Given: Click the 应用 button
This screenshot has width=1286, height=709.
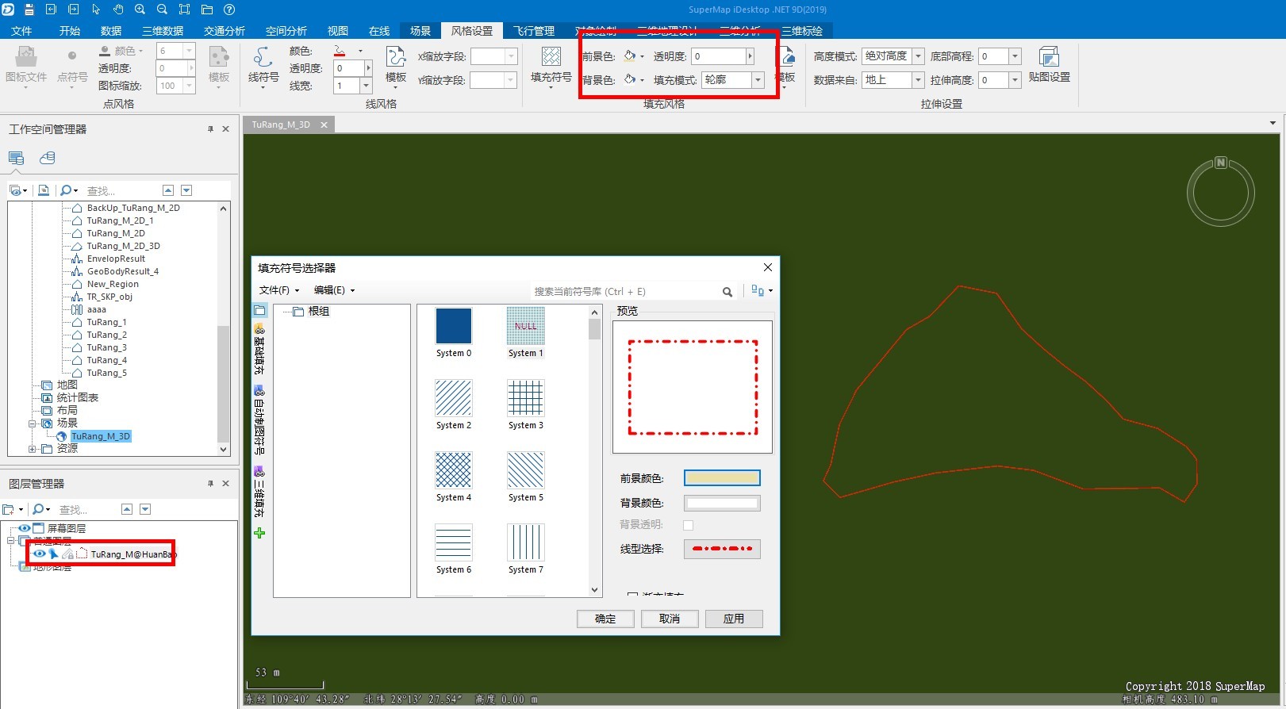Looking at the screenshot, I should [x=733, y=619].
